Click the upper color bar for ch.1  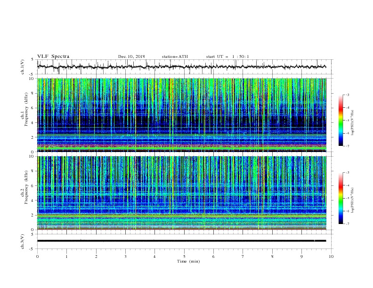point(341,120)
